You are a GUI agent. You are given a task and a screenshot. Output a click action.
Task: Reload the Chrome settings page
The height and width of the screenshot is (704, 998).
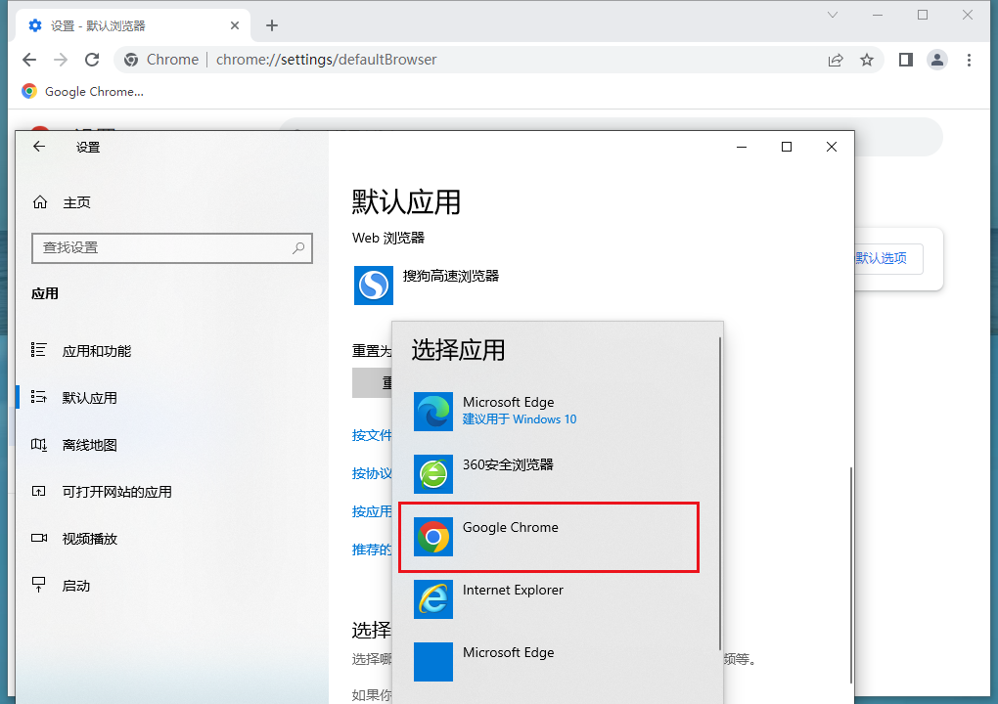pos(92,60)
